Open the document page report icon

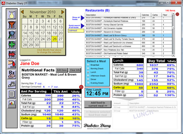tap(12, 94)
